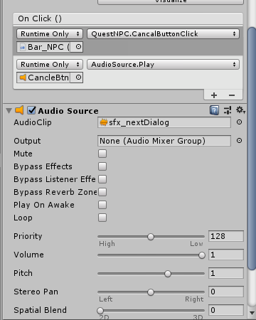Click AudioClip object picker circle

[239, 122]
